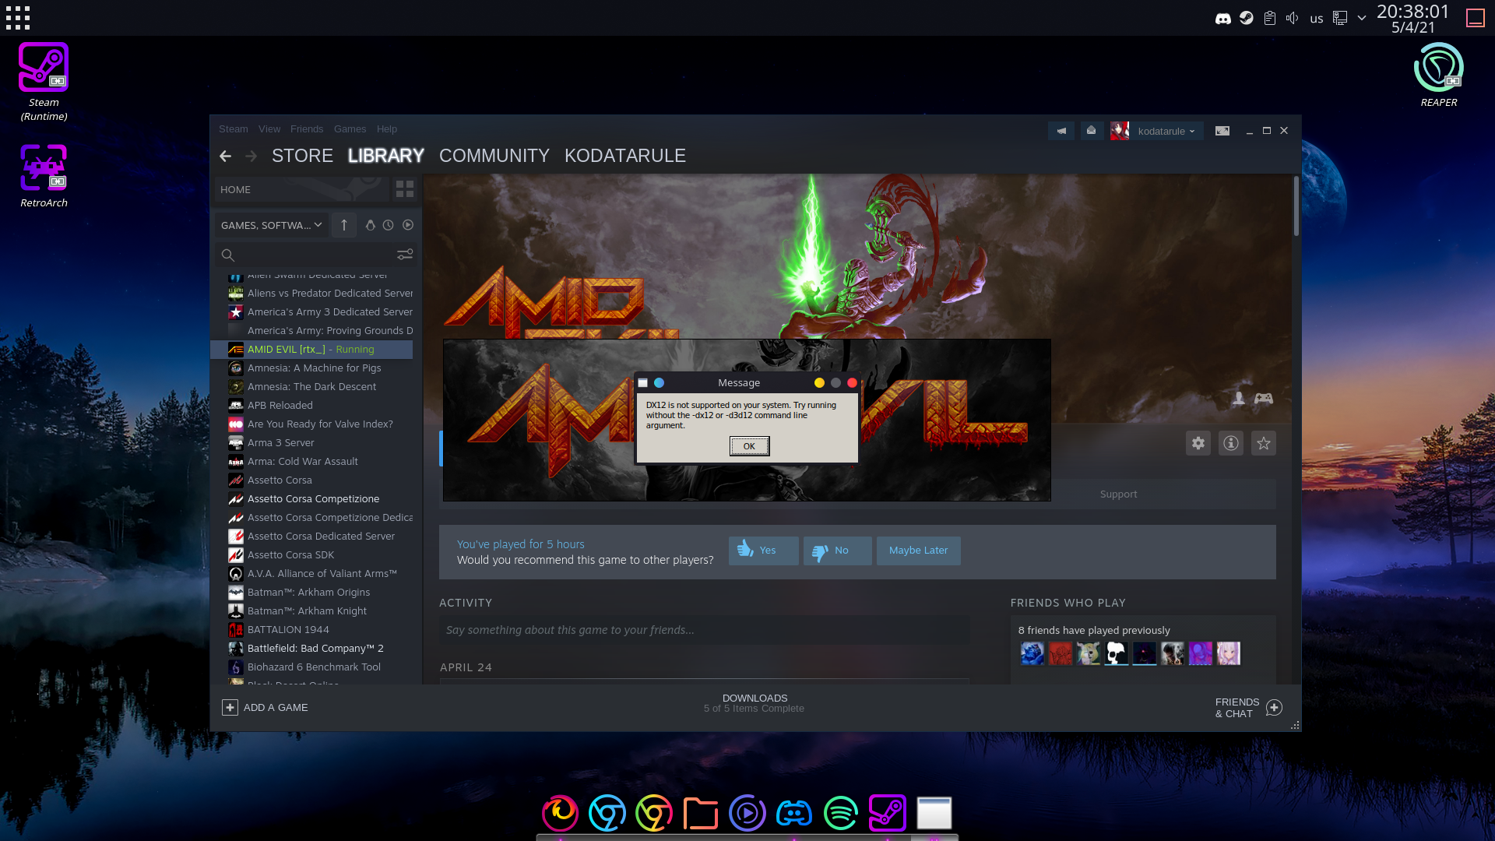
Task: Open the game settings gear
Action: (x=1198, y=443)
